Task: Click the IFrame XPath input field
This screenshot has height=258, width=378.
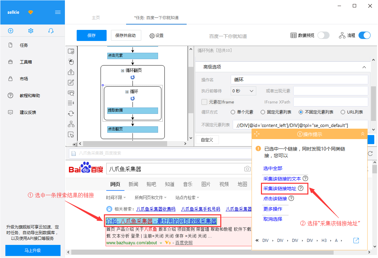Action: (x=331, y=102)
